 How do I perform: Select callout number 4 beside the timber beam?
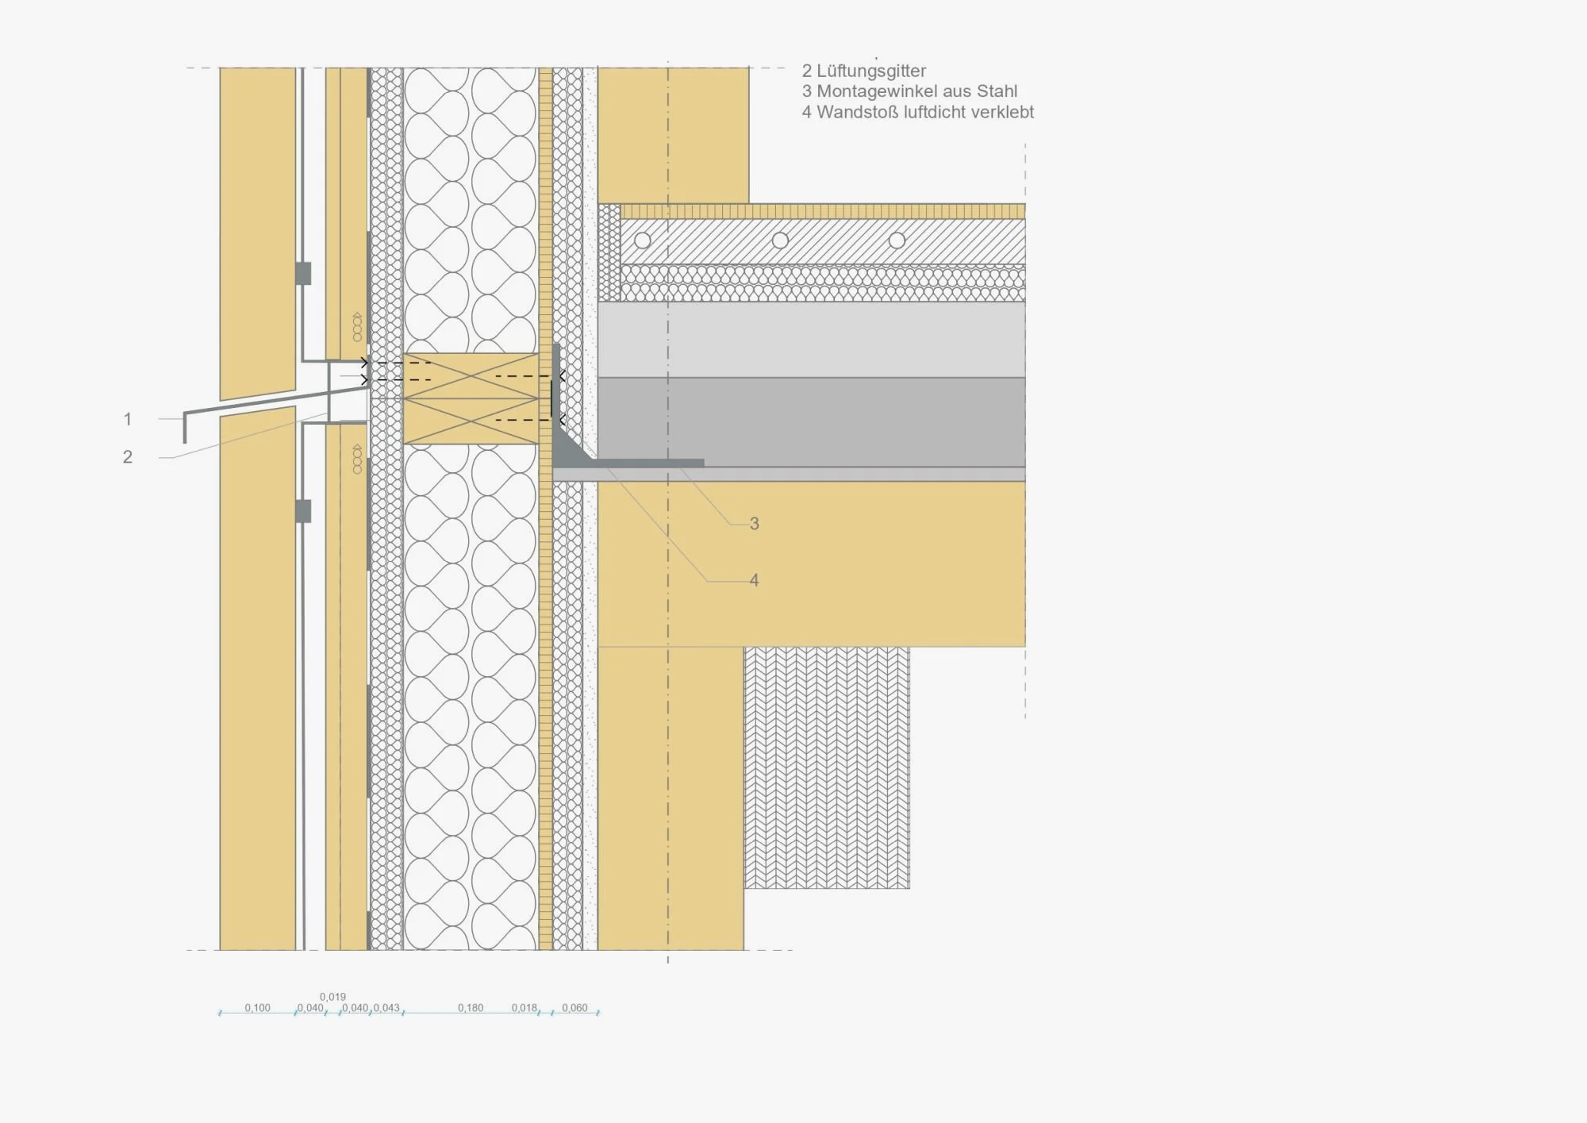(755, 581)
